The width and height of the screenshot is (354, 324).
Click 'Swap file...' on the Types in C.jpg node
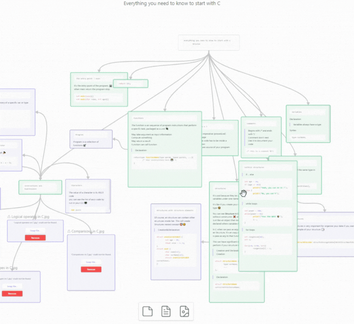(x=12, y=286)
